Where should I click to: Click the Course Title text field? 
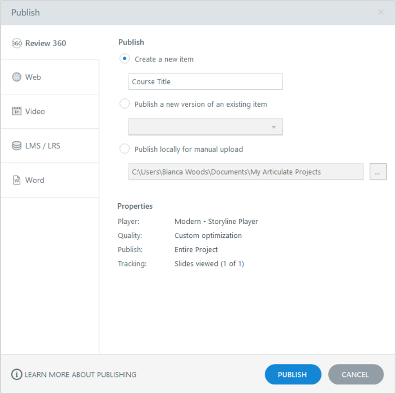205,82
